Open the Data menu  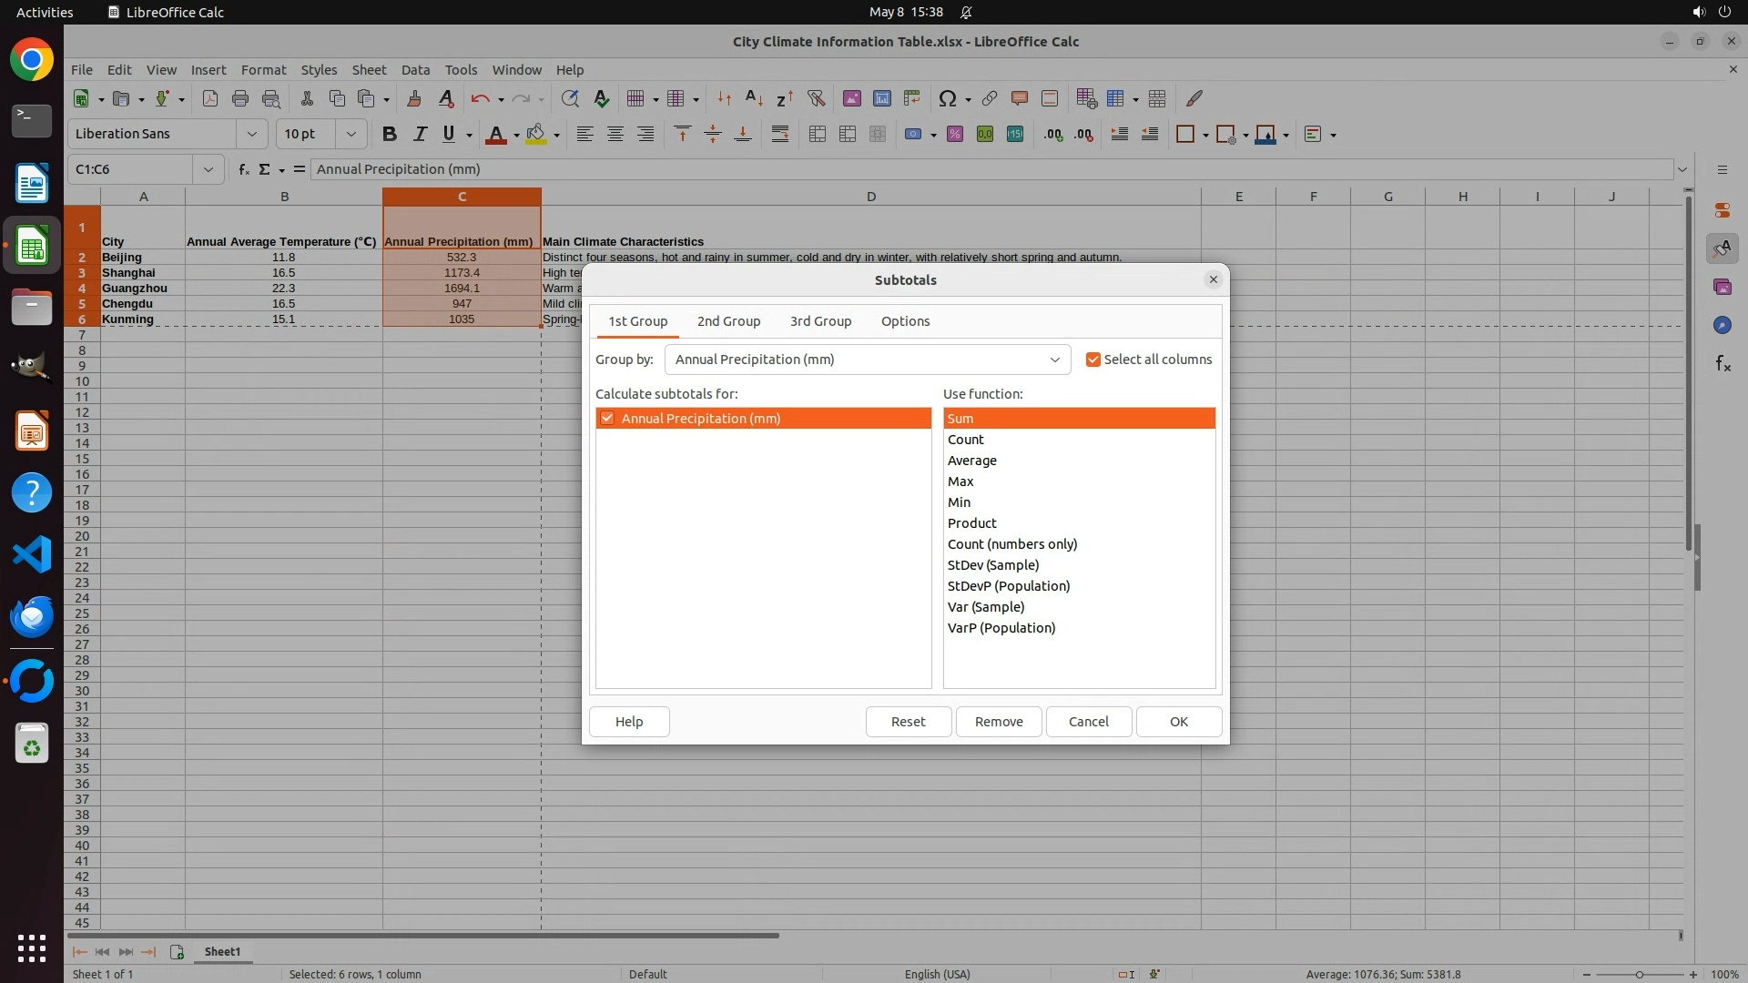pos(415,70)
